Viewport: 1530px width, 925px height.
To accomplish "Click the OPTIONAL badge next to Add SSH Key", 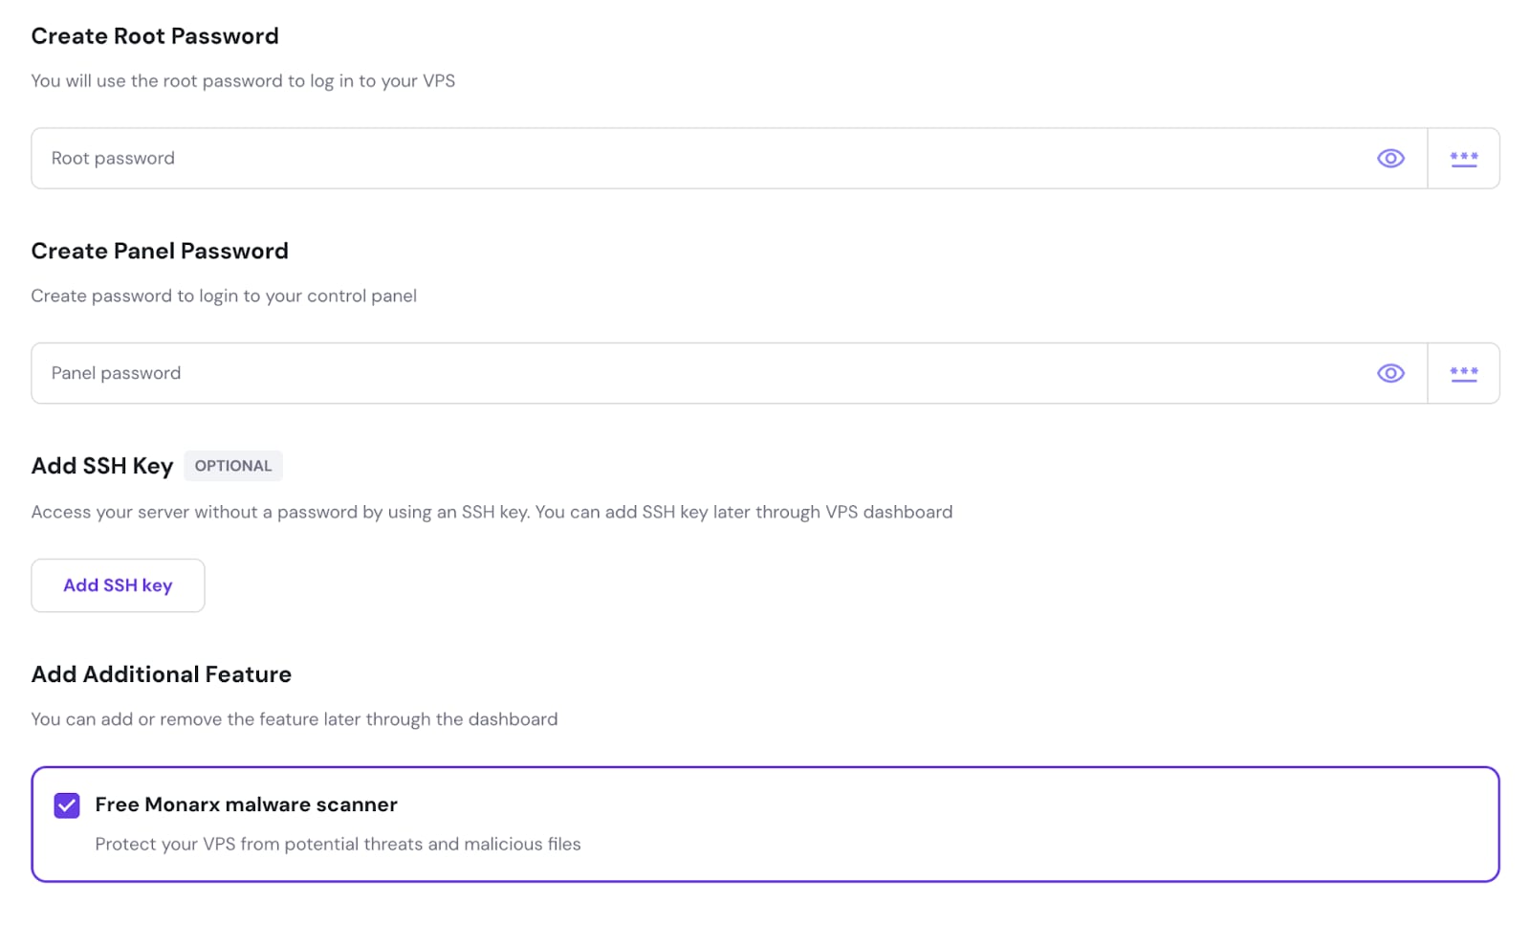I will coord(232,466).
